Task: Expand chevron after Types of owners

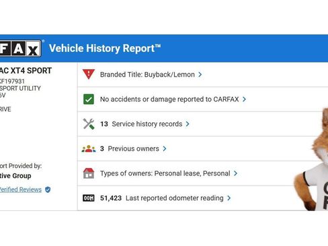Action: [235, 173]
